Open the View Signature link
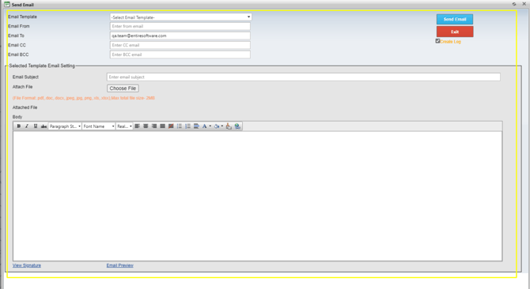 pyautogui.click(x=27, y=265)
